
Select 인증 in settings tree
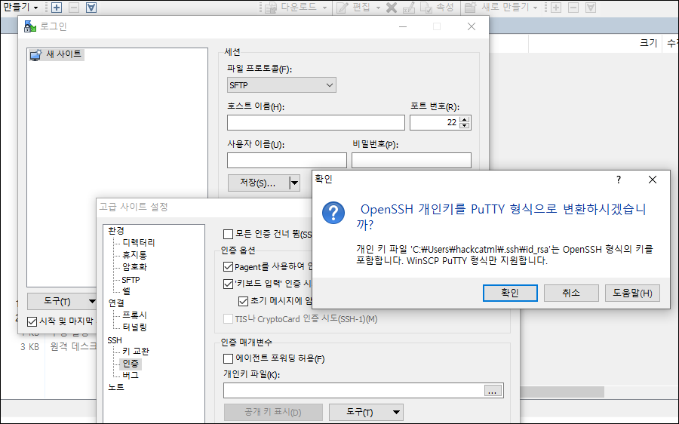point(131,364)
